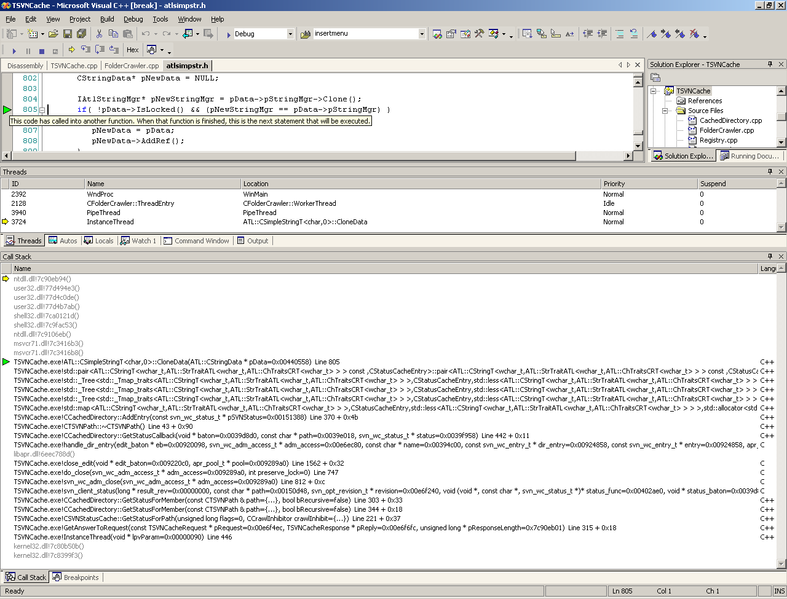Toggle Hex display mode
Screen dimensions: 787x599
click(x=133, y=50)
